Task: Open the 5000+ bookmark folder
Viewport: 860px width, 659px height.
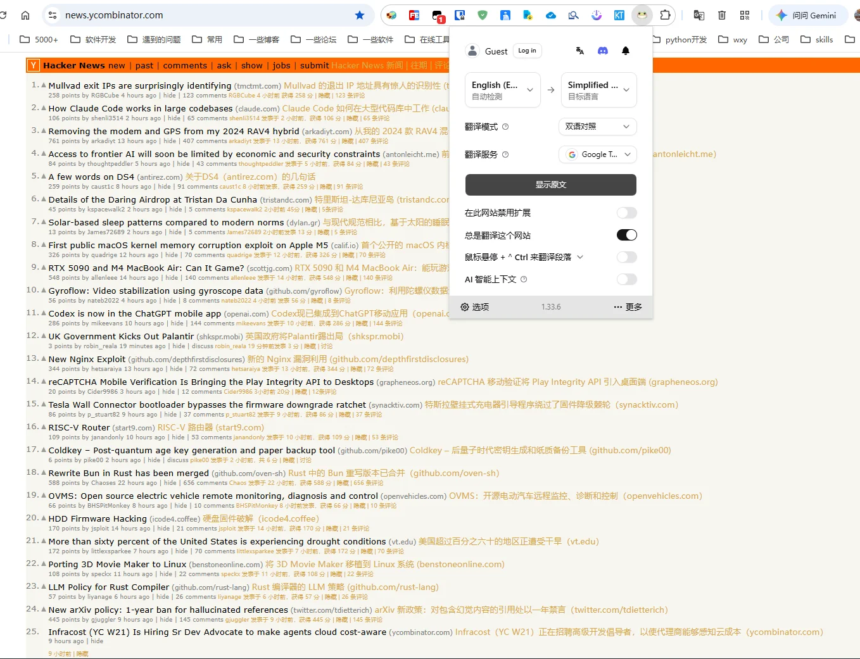Action: [x=39, y=39]
